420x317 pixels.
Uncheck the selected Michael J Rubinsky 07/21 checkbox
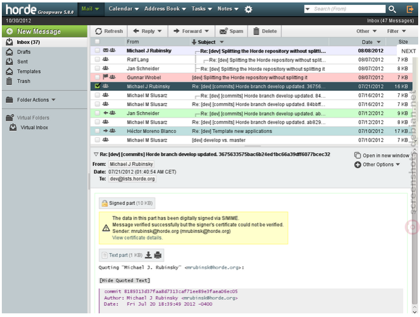[x=97, y=86]
